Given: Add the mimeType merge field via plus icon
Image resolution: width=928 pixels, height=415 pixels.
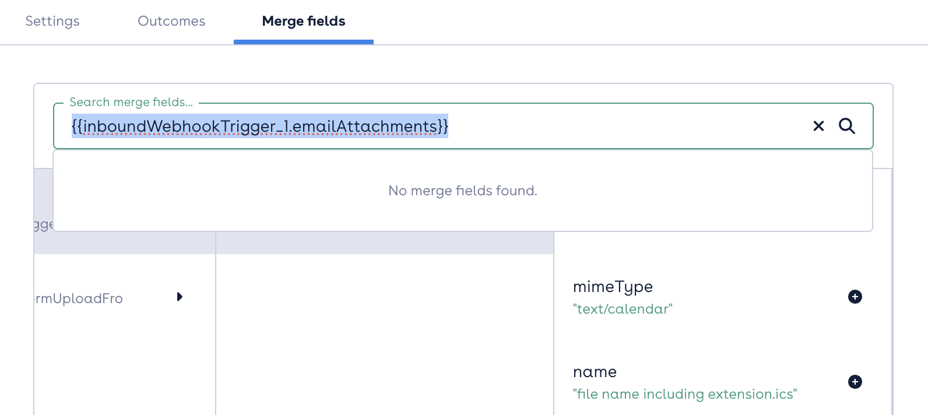Looking at the screenshot, I should click(x=855, y=297).
